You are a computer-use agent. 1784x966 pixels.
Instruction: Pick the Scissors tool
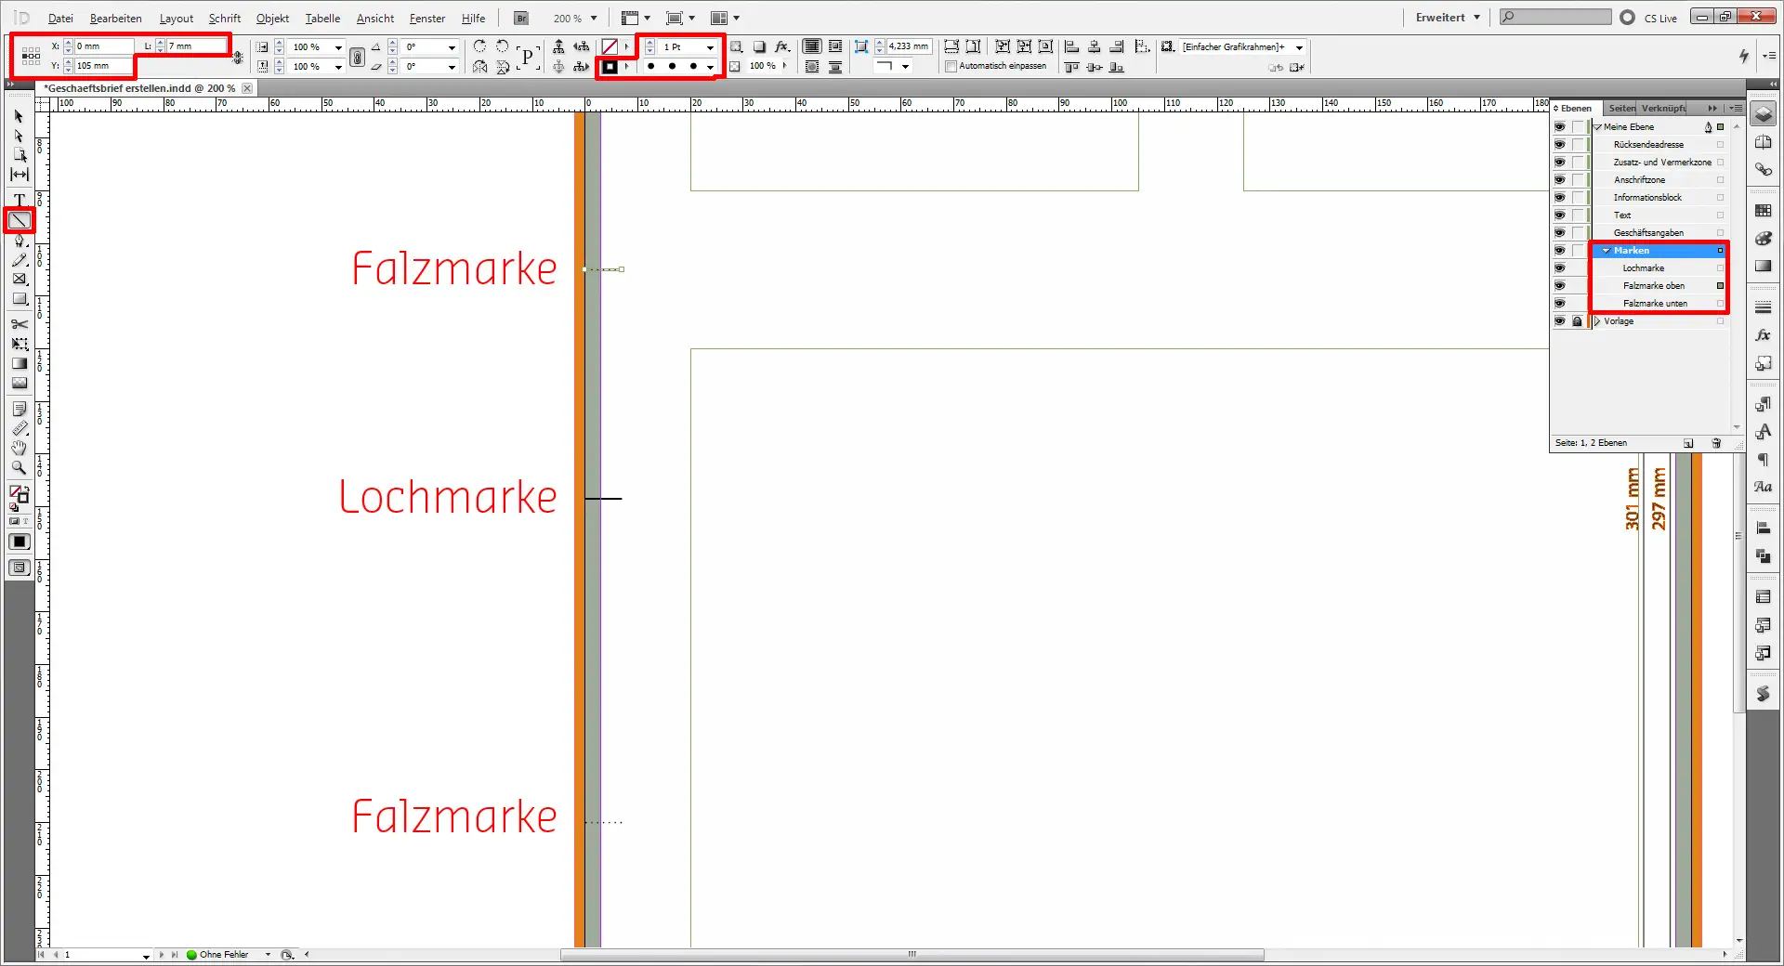point(19,324)
